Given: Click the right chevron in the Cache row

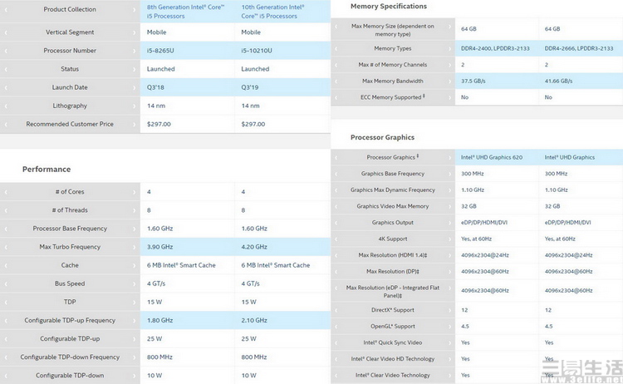Looking at the screenshot, I should tap(134, 265).
